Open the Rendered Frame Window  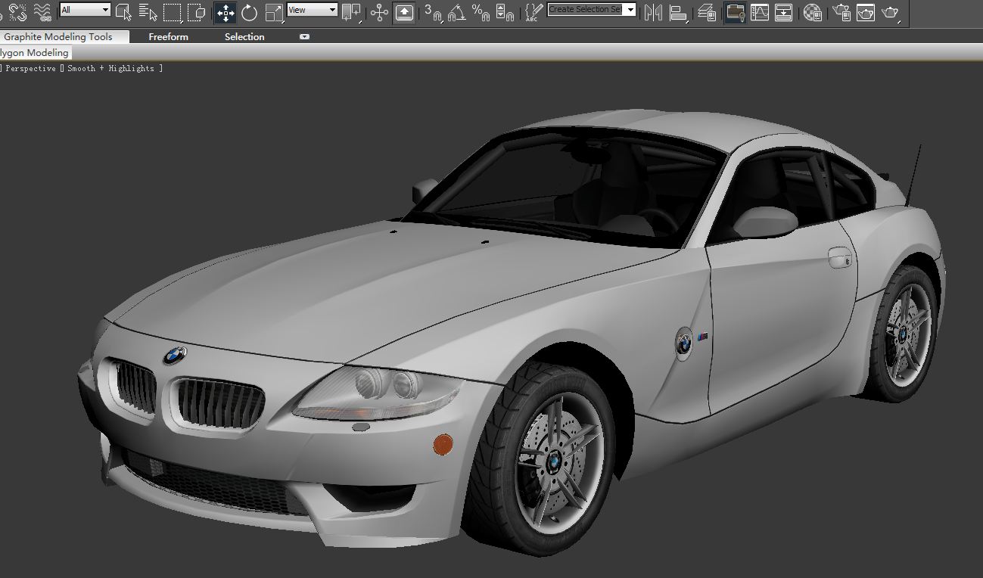[x=866, y=11]
